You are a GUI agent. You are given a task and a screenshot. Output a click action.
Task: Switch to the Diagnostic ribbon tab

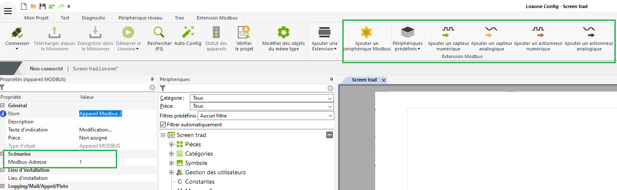pos(93,18)
